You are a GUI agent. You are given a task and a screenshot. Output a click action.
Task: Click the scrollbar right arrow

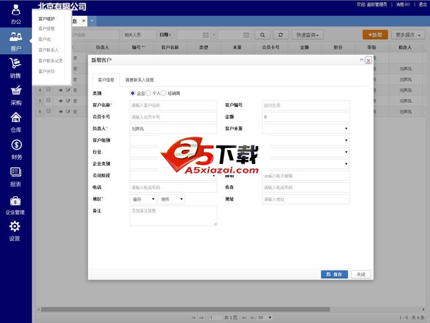coord(423,309)
